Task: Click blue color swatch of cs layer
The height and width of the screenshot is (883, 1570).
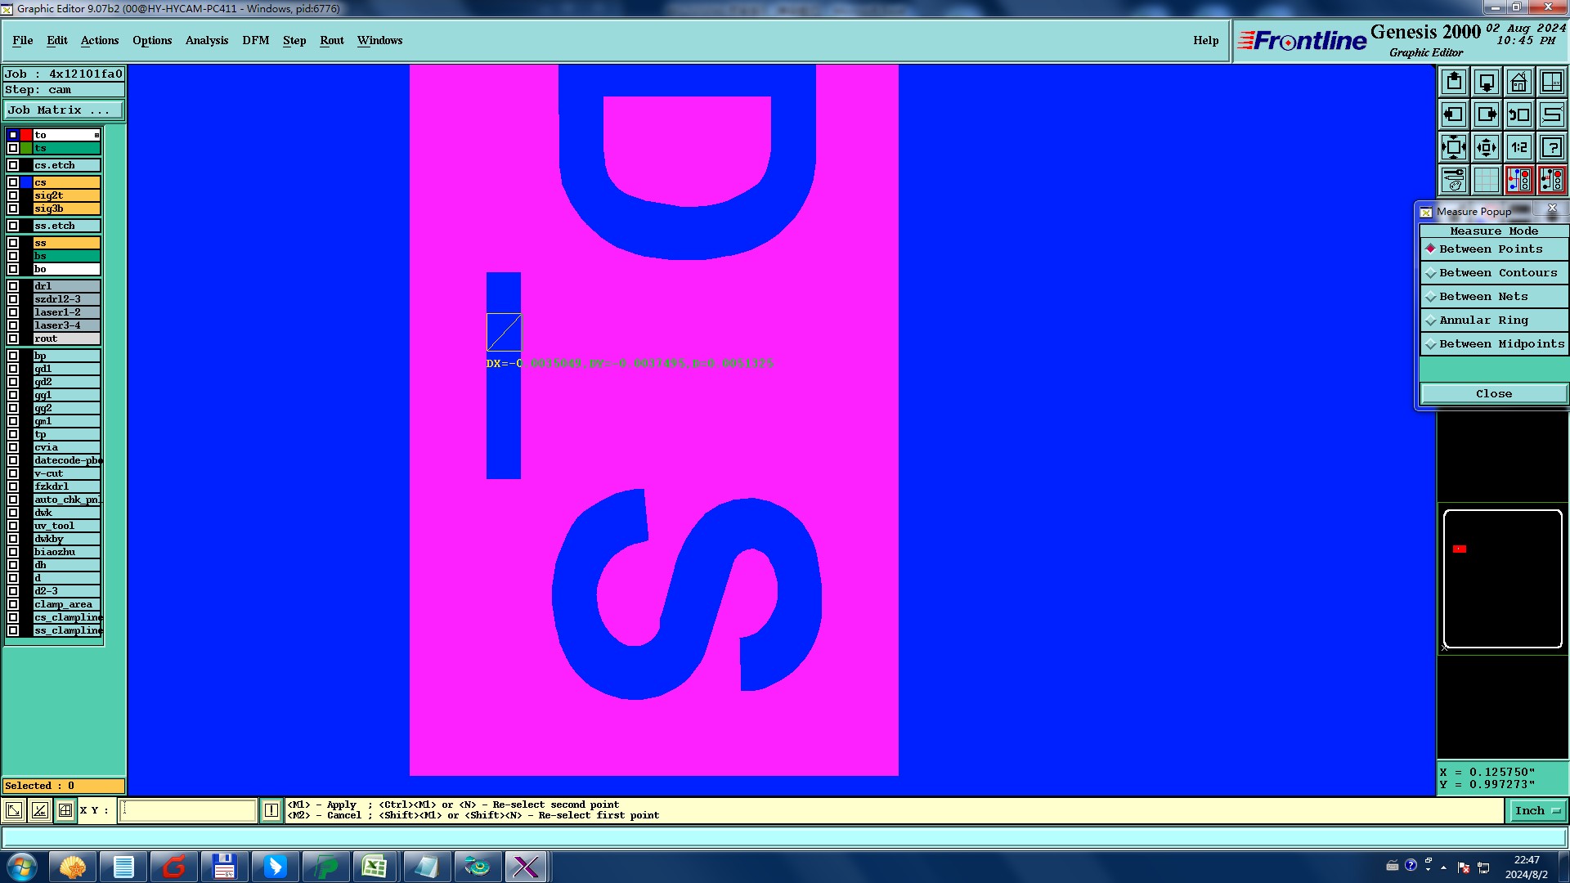Action: click(26, 182)
